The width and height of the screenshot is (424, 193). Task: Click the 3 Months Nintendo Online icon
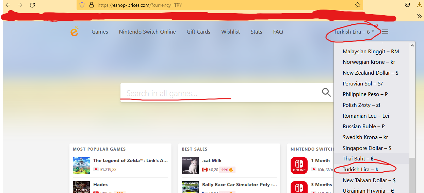click(x=299, y=187)
